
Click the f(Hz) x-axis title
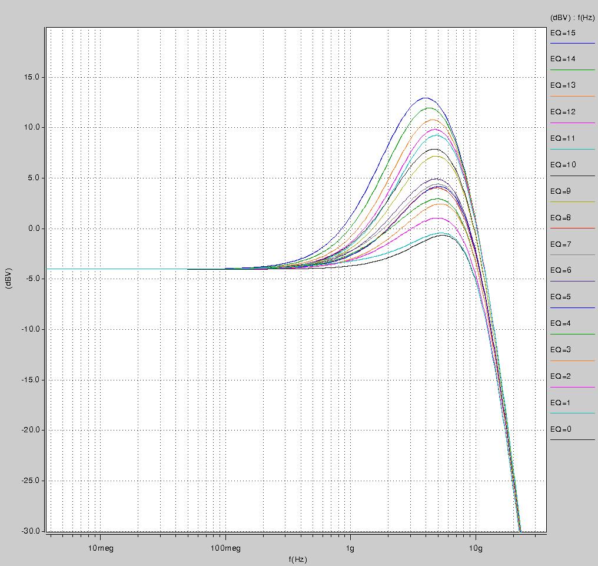click(x=298, y=559)
